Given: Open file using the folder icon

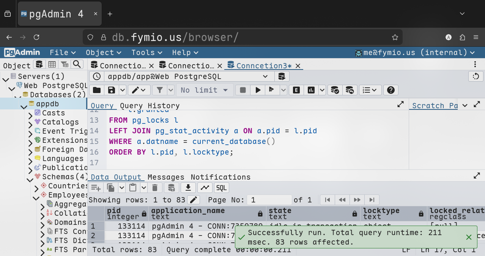Looking at the screenshot, I should (x=97, y=90).
